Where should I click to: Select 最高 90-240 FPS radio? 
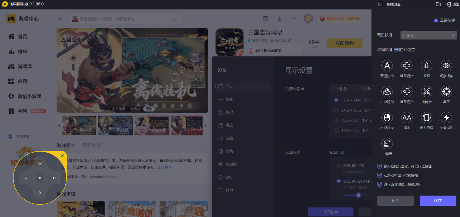pos(339,181)
